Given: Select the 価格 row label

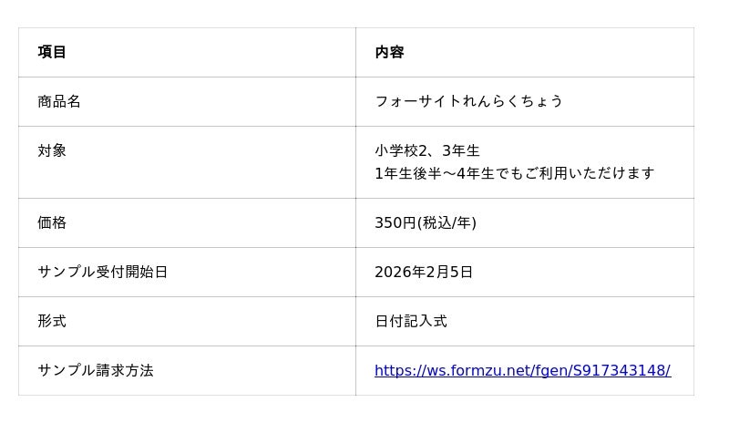Looking at the screenshot, I should (x=52, y=222).
